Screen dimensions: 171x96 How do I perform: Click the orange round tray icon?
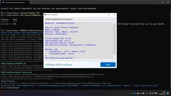click(x=141, y=93)
